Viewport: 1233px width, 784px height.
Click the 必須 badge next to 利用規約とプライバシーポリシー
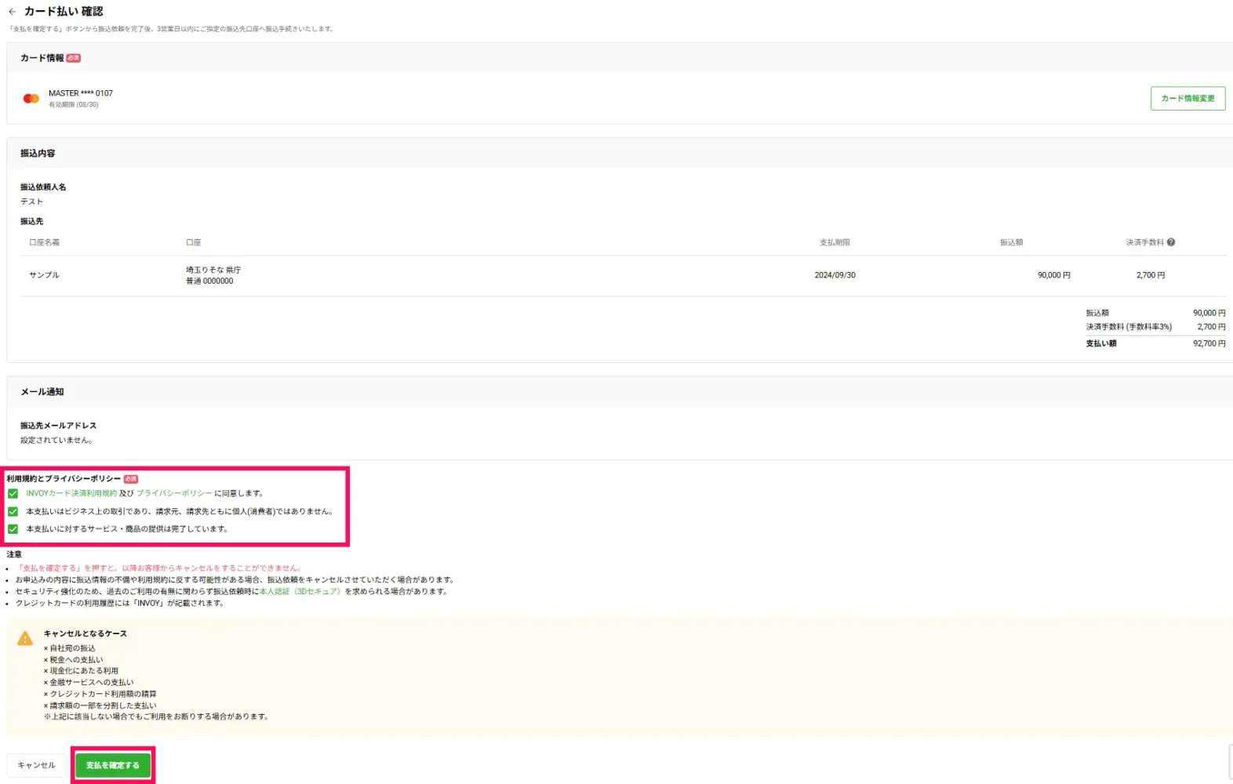pyautogui.click(x=130, y=479)
